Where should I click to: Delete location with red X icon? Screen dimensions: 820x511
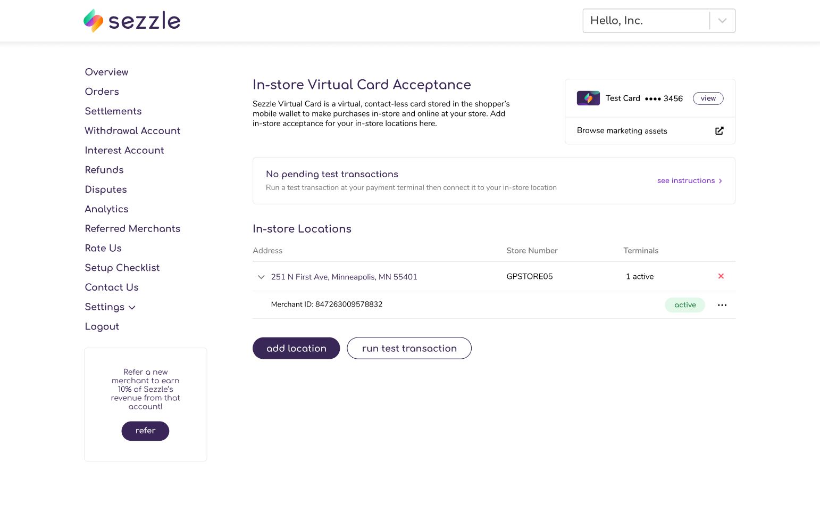coord(721,276)
